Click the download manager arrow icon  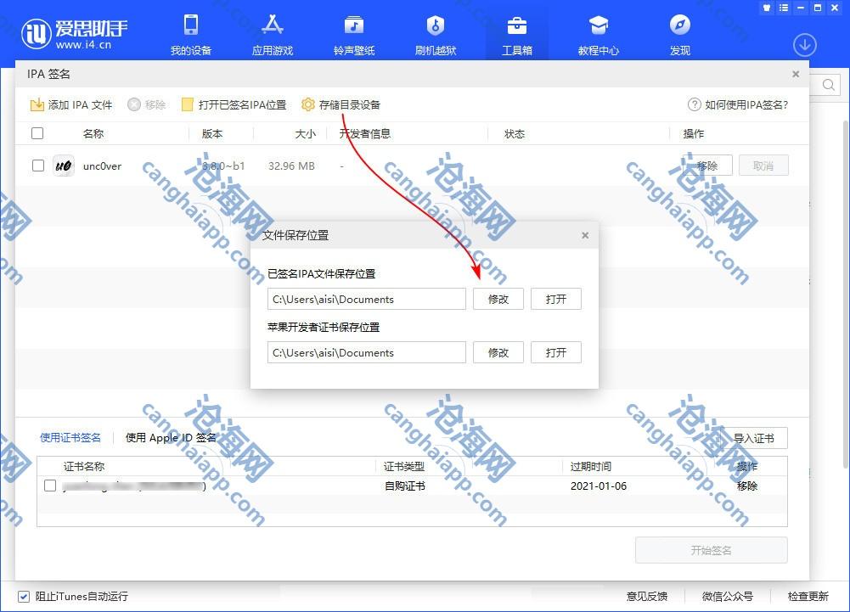[804, 45]
